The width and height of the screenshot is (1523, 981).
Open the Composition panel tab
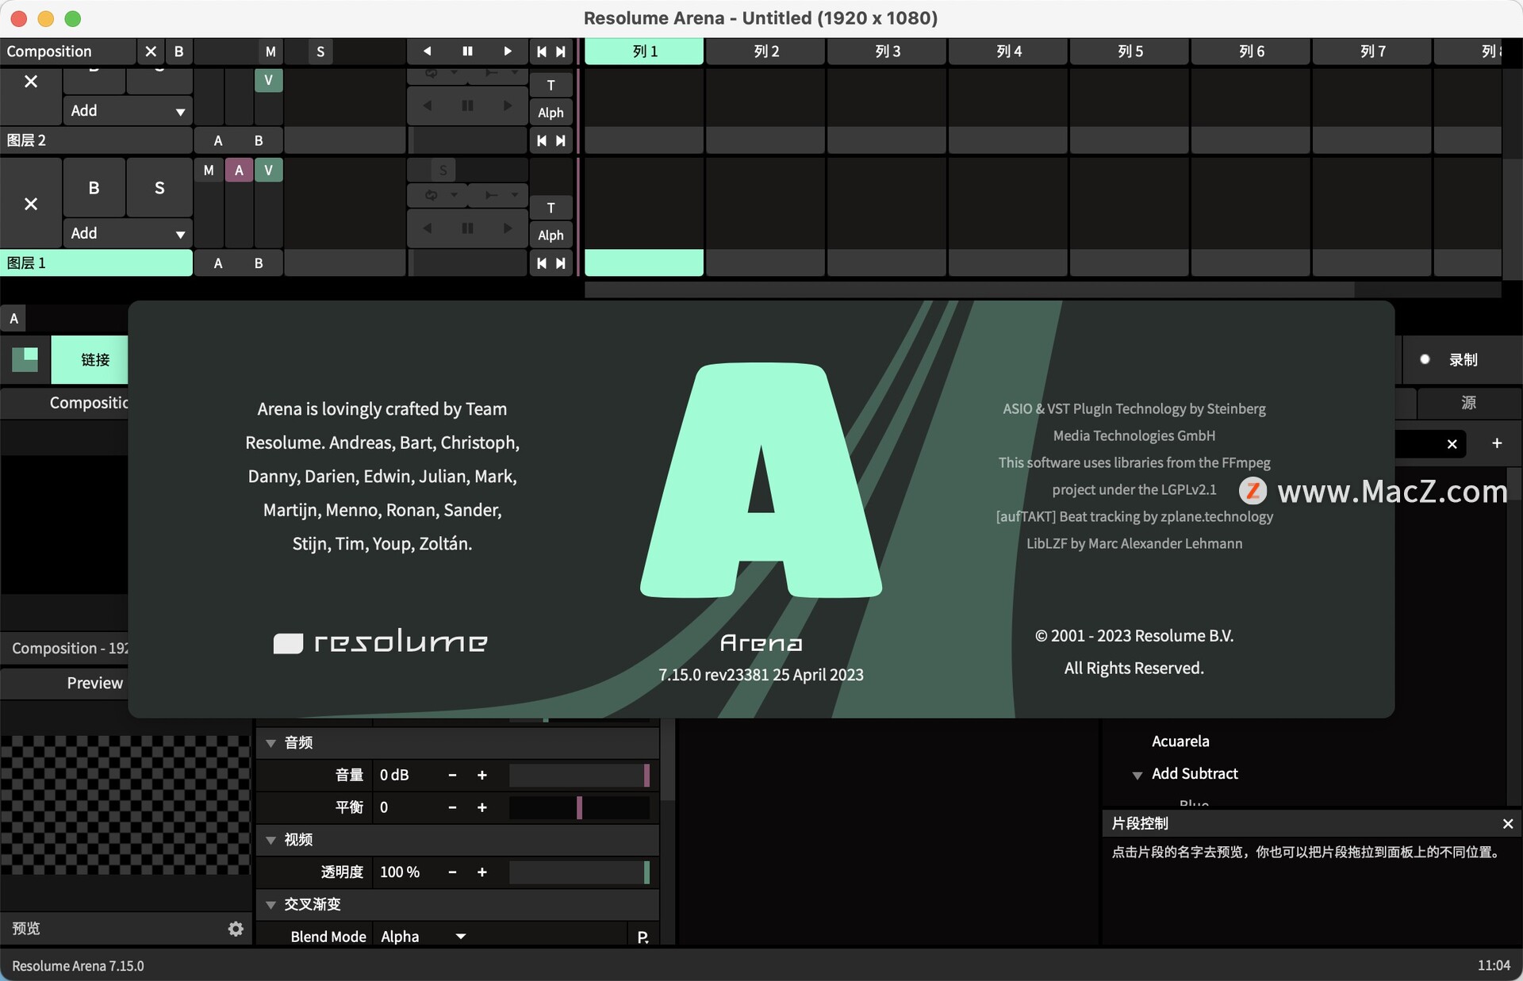65,403
